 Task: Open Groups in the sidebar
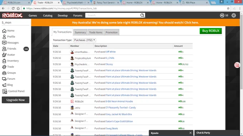9,73
